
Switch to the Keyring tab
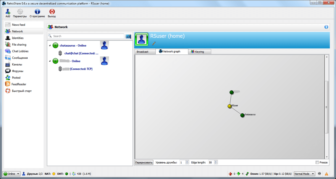click(199, 52)
